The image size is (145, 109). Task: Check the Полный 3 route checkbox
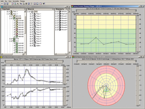click(x=58, y=21)
